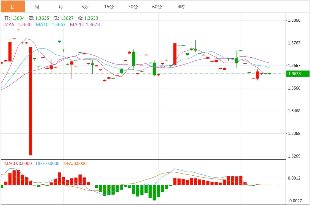This screenshot has width=312, height=205.
Task: Click the 1.3568 price axis label
Action: tap(294, 88)
